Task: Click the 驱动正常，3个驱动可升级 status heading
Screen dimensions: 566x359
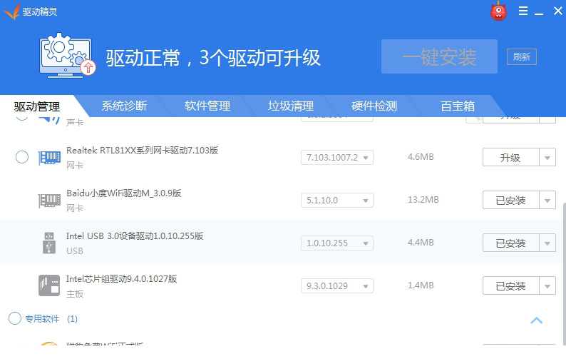Action: point(213,58)
